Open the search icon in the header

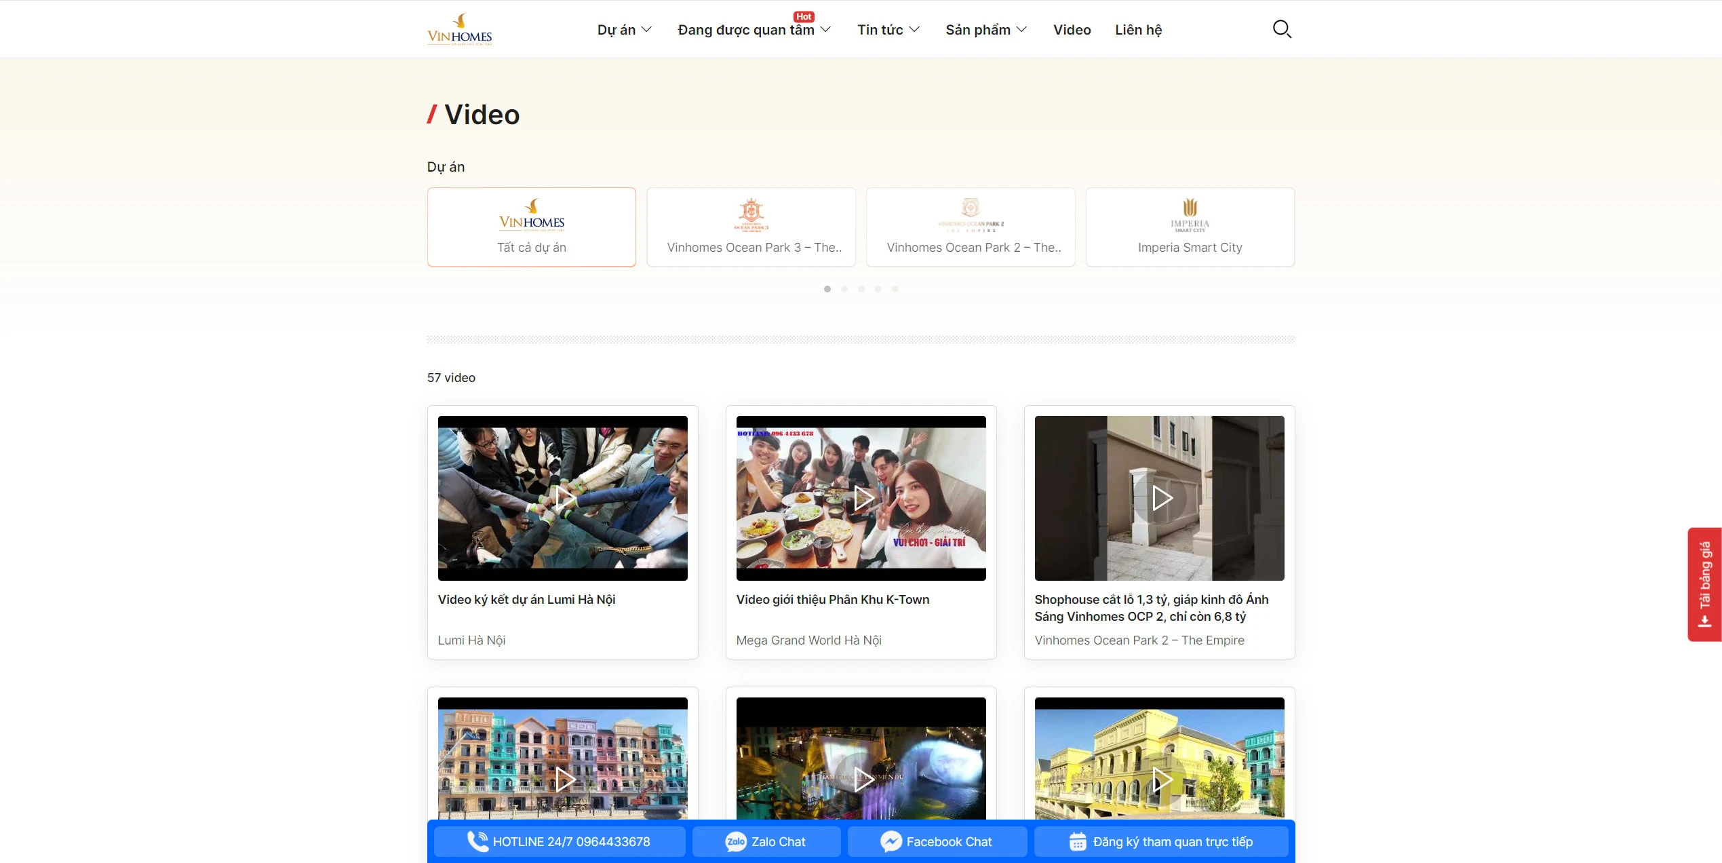(x=1281, y=28)
